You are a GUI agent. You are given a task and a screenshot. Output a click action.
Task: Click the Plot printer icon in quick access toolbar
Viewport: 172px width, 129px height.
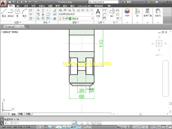26,2
